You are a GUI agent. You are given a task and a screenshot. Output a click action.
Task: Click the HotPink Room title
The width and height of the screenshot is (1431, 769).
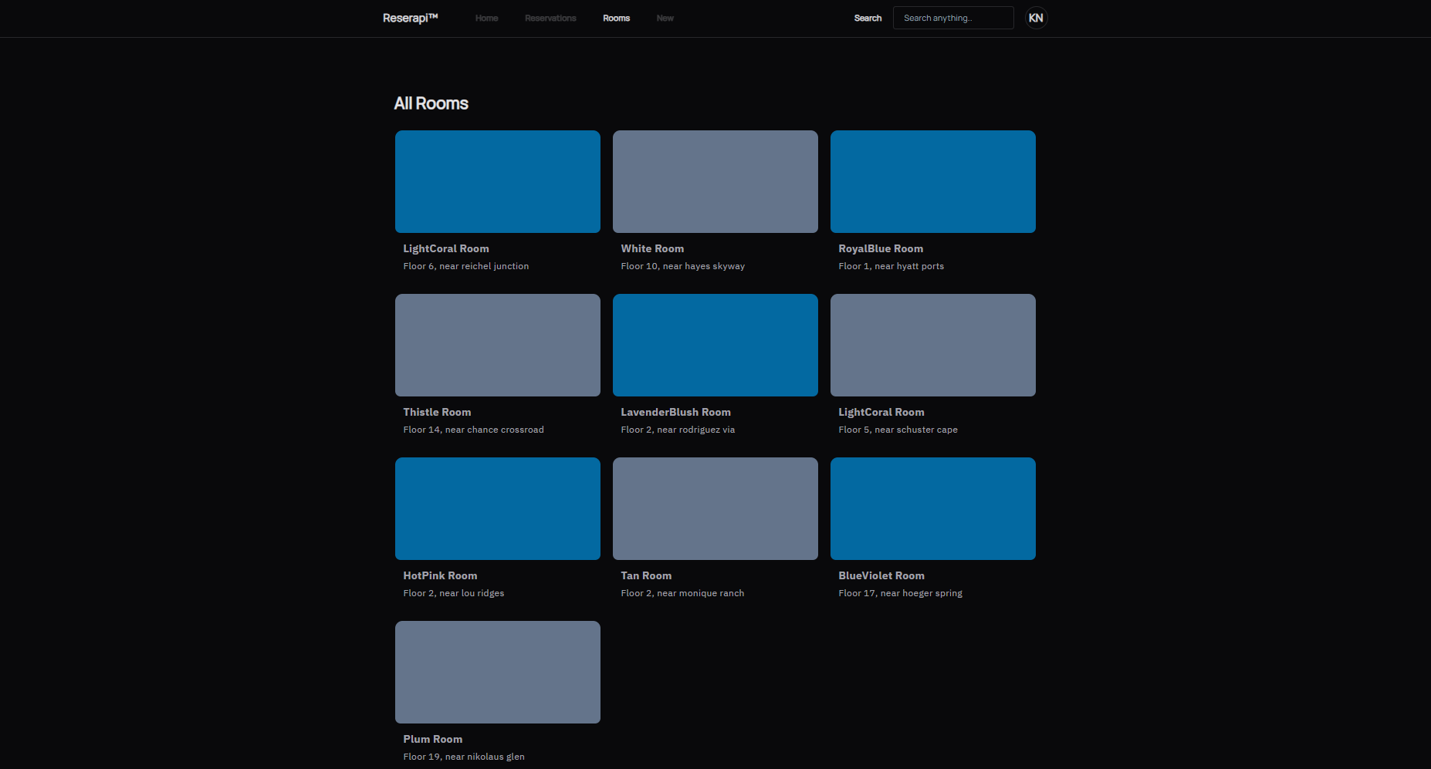pyautogui.click(x=440, y=575)
